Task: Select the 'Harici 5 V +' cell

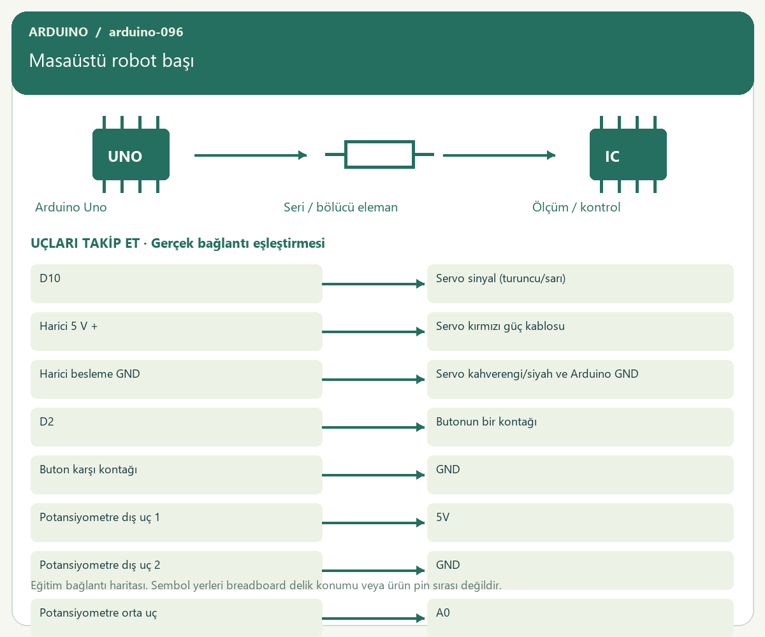Action: (x=177, y=331)
